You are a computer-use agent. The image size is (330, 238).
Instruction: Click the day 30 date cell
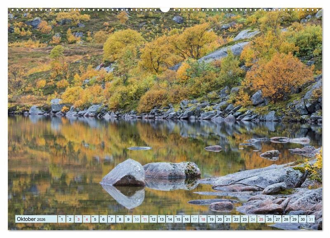tap(303, 219)
